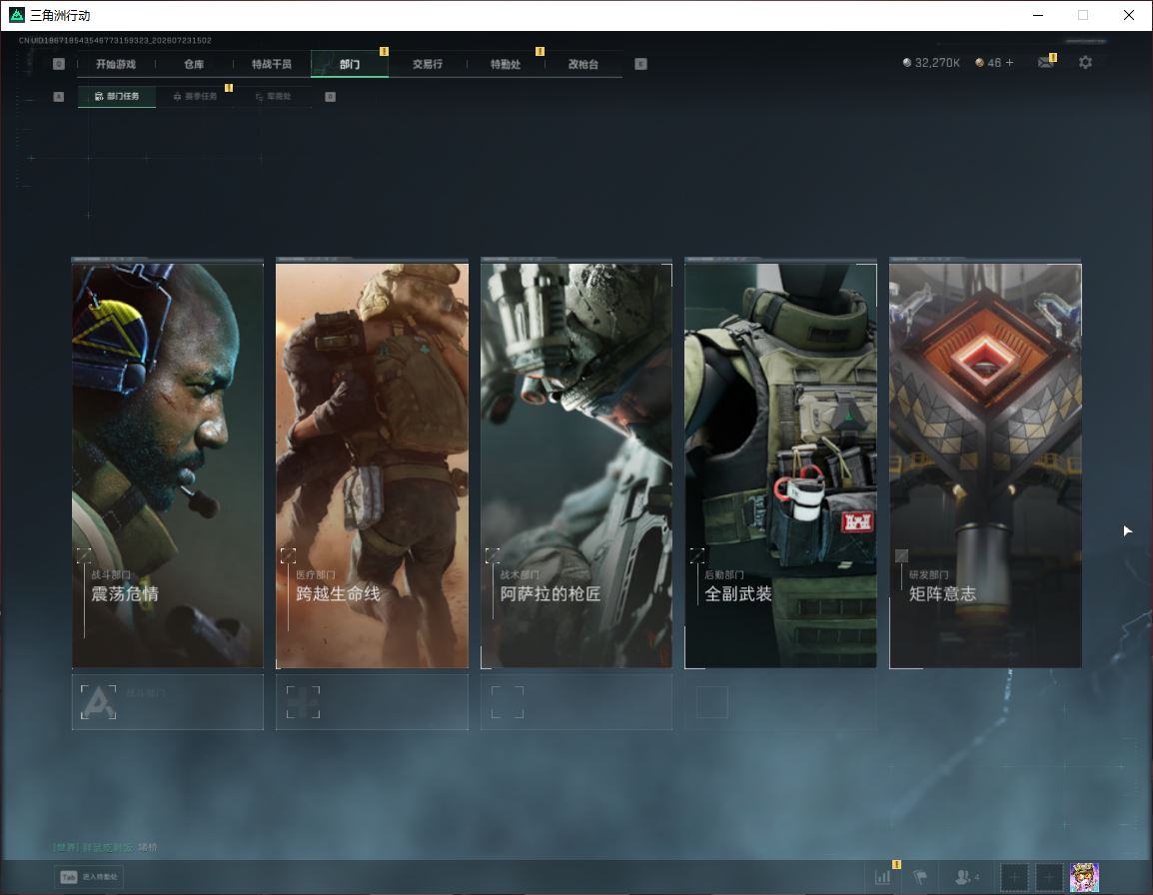Viewport: 1153px width, 895px height.
Task: Close the 三角洲行动 window
Action: click(1129, 15)
